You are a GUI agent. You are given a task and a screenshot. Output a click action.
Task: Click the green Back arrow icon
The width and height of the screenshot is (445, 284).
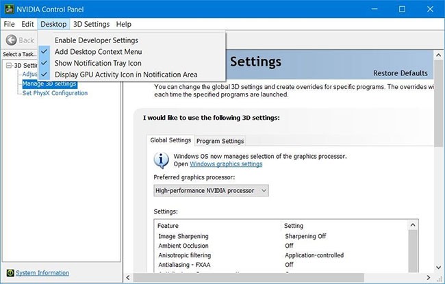pos(12,40)
